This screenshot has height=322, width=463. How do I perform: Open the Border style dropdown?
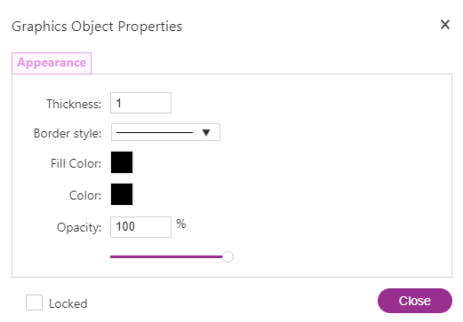click(165, 132)
